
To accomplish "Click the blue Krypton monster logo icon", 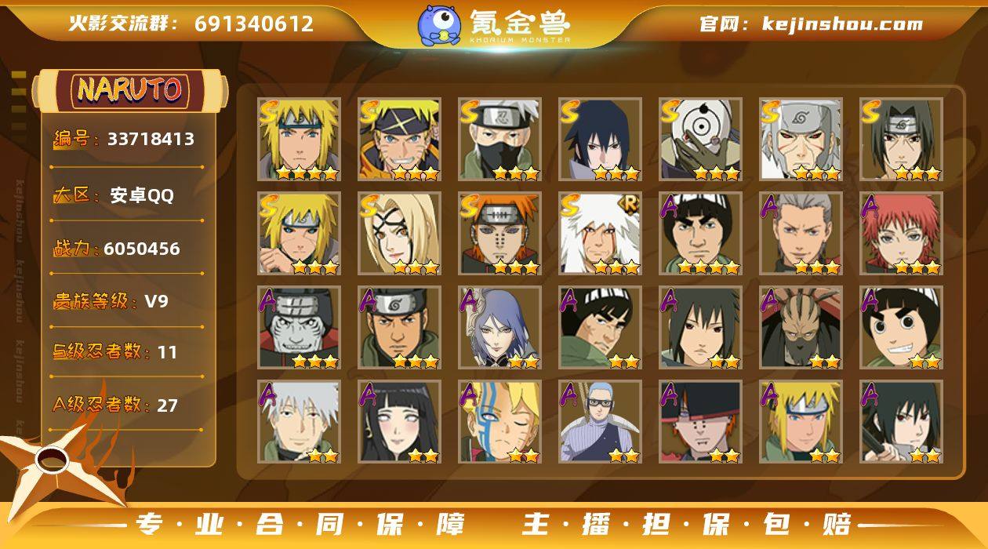I will coord(439,24).
